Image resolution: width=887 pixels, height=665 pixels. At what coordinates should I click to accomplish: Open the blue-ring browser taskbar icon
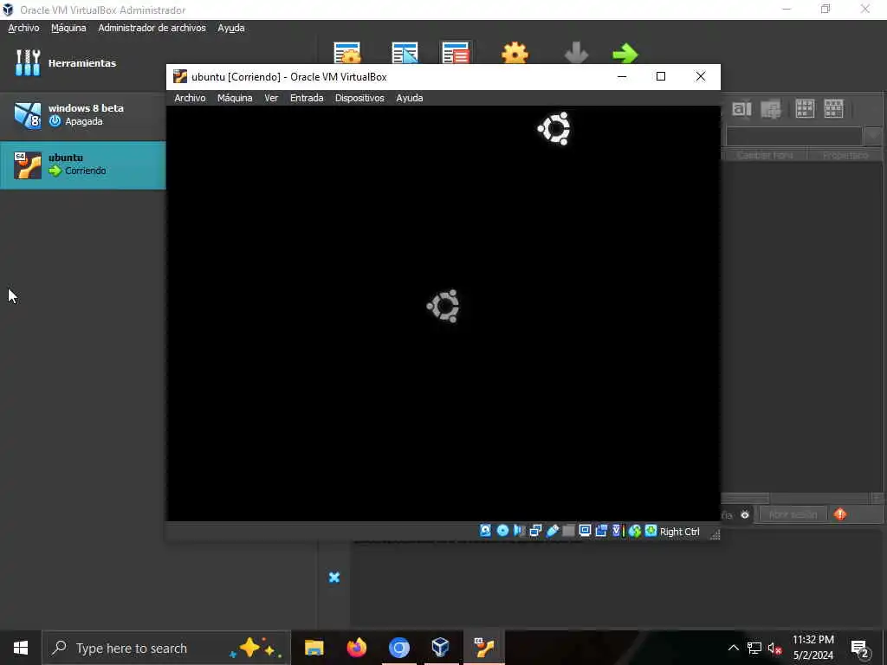398,648
